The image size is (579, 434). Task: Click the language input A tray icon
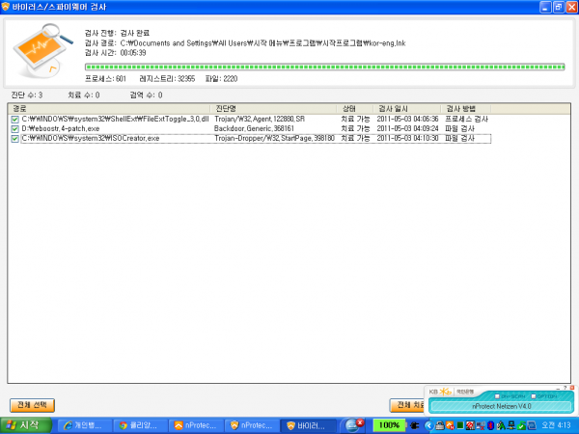(501, 425)
